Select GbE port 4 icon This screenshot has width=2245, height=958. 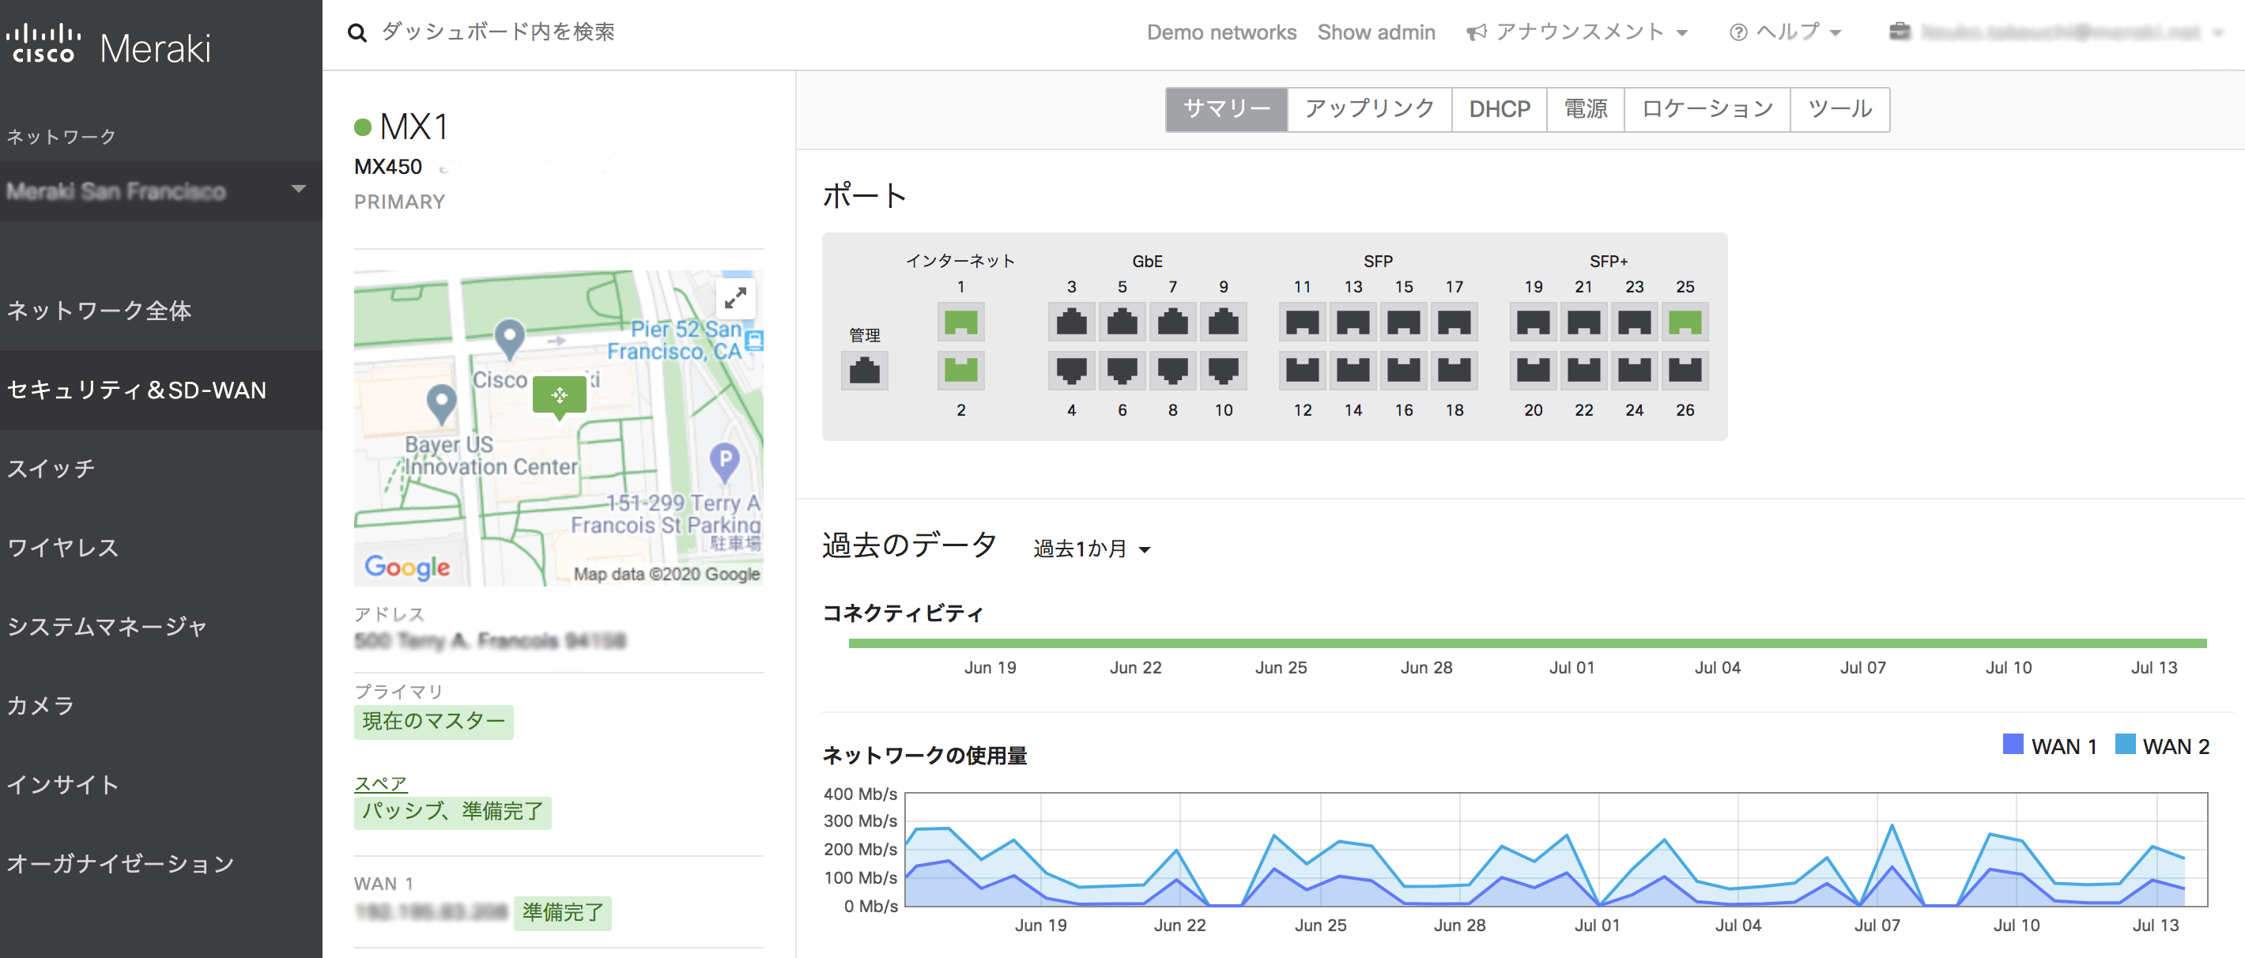tap(1071, 370)
